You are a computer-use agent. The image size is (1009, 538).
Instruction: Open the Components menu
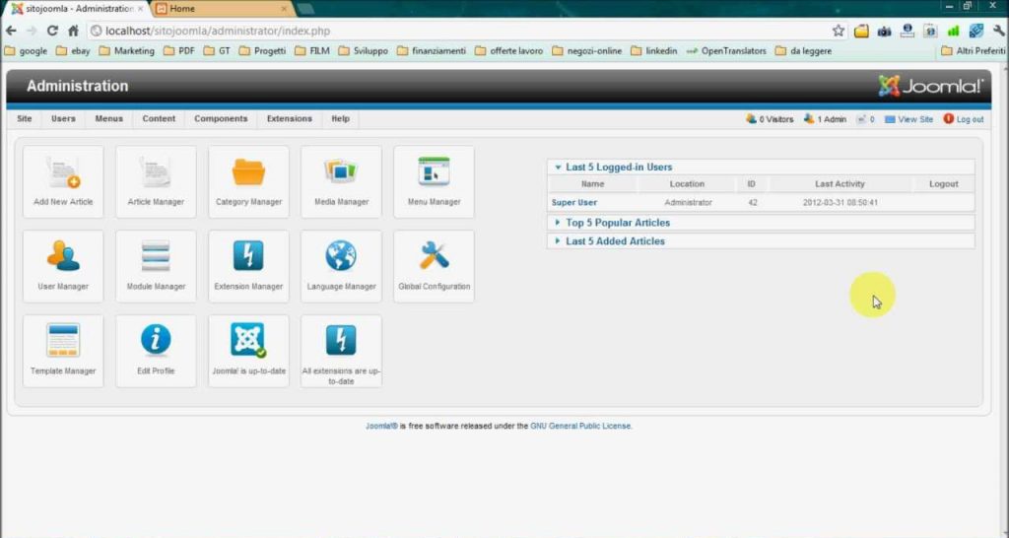[x=221, y=118]
